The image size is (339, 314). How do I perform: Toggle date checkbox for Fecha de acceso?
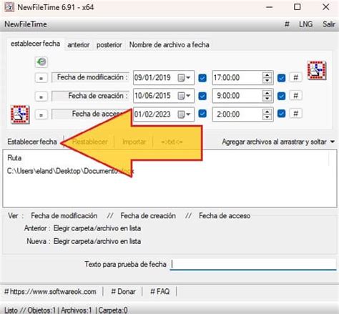click(202, 114)
